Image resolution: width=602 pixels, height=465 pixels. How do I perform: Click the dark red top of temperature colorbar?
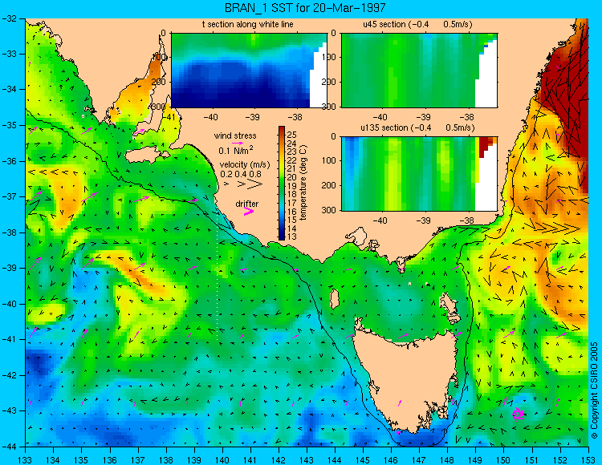pyautogui.click(x=282, y=129)
